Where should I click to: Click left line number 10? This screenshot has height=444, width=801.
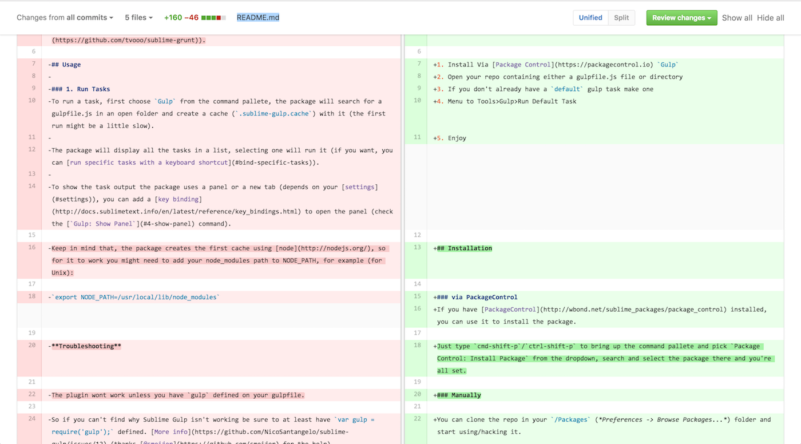point(32,101)
